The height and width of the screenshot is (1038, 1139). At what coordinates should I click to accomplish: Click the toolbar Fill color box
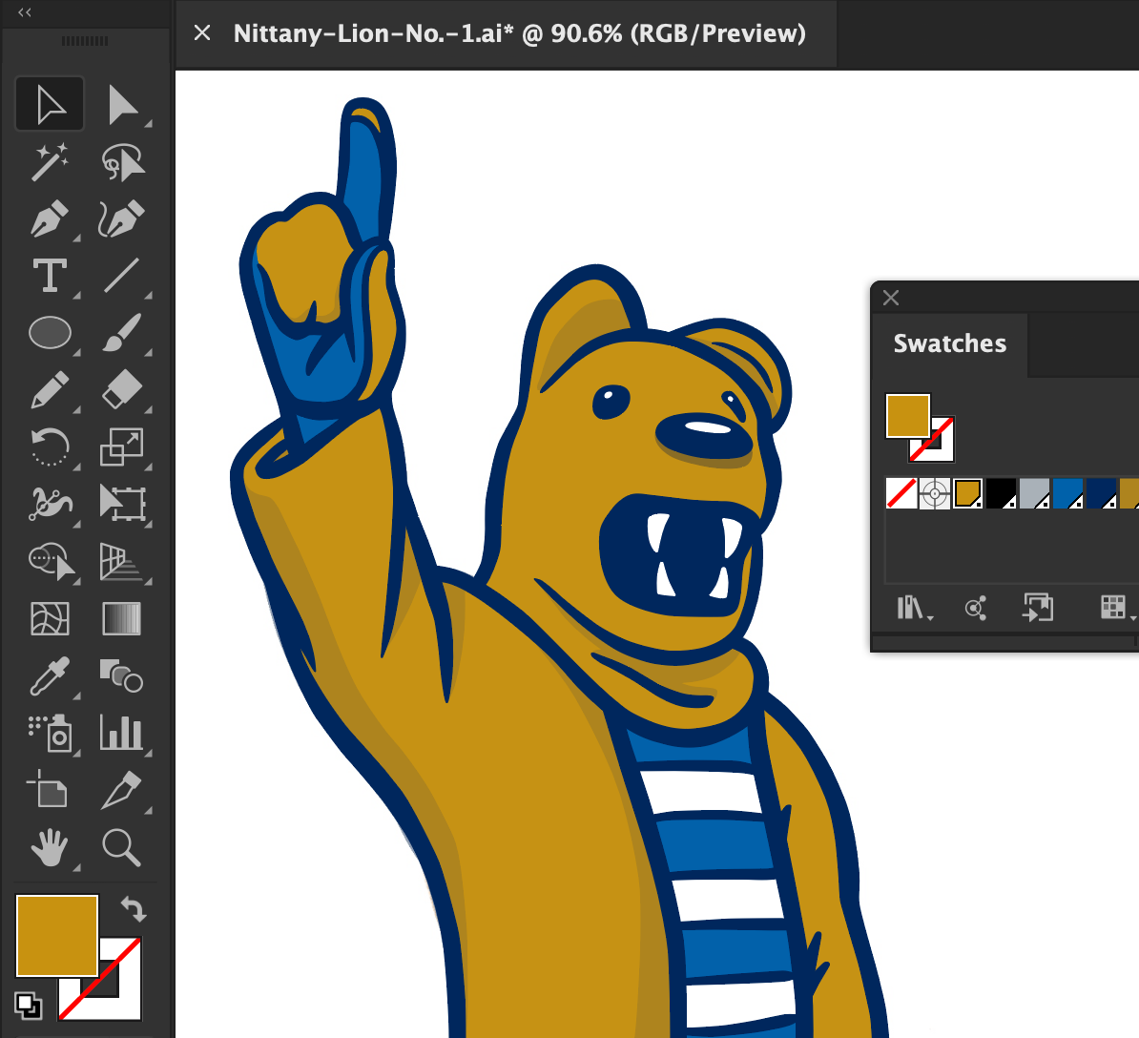[x=56, y=936]
